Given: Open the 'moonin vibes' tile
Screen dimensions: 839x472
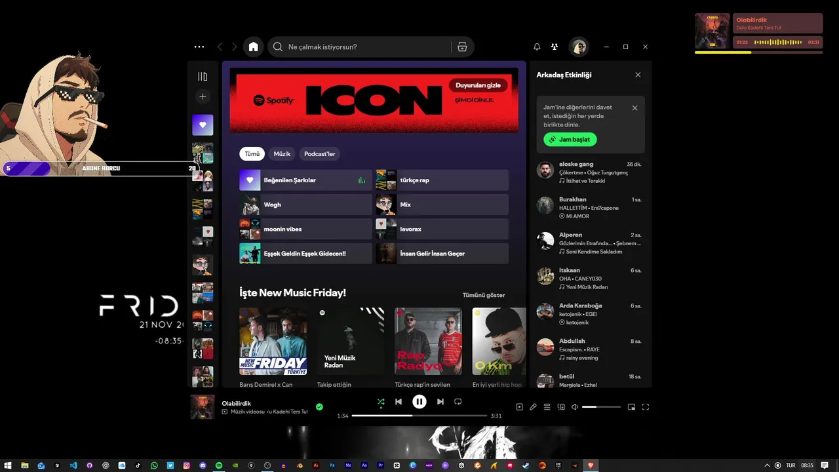Looking at the screenshot, I should (305, 229).
